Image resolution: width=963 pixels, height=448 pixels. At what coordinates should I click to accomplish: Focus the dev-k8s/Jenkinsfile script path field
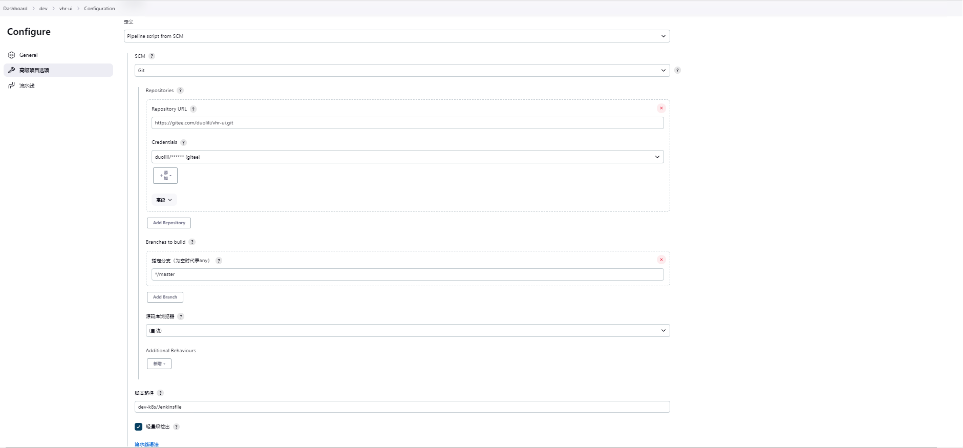point(402,407)
